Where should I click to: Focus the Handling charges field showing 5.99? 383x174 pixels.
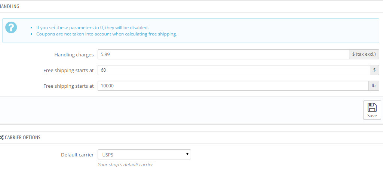click(x=223, y=55)
